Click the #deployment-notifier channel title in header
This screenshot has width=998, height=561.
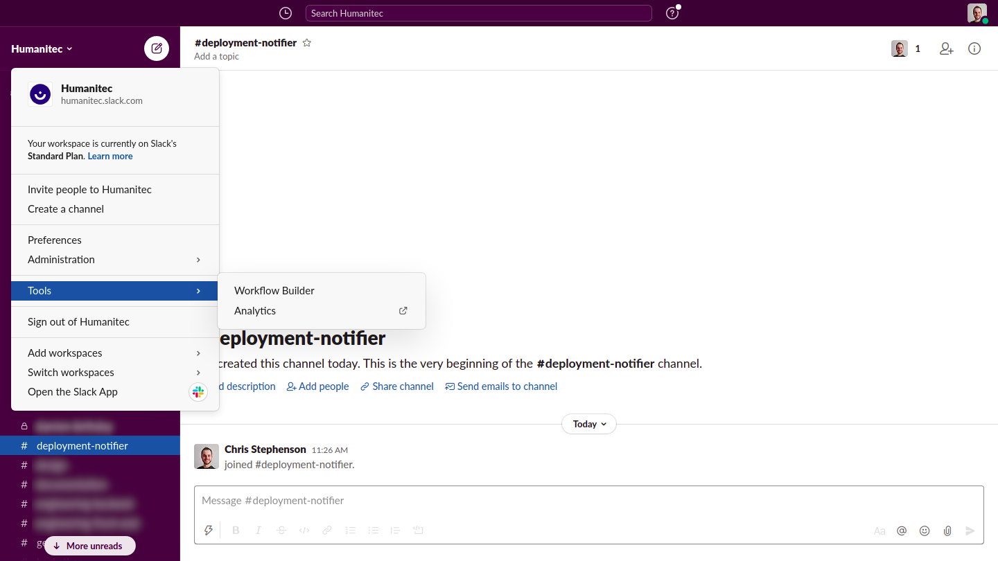tap(246, 43)
